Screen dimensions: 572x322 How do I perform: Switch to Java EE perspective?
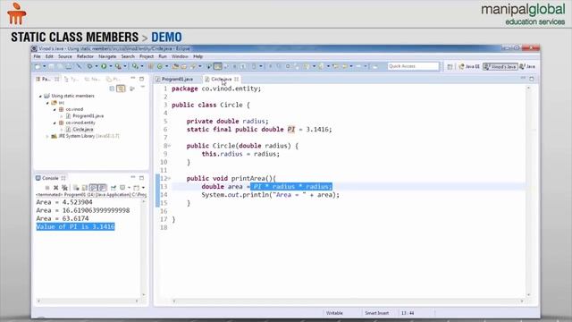click(x=469, y=66)
